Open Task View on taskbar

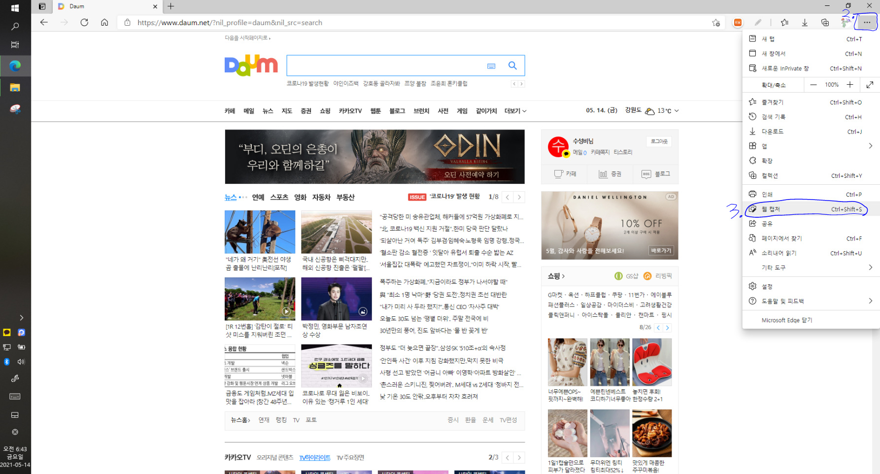point(15,44)
